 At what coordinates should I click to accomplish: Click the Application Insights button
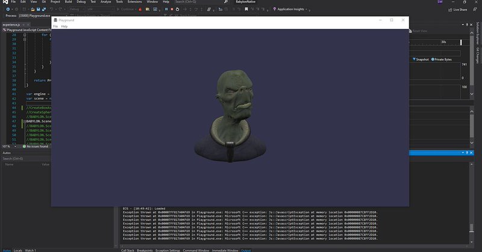(290, 9)
